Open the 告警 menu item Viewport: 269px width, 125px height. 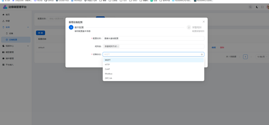pos(16,21)
